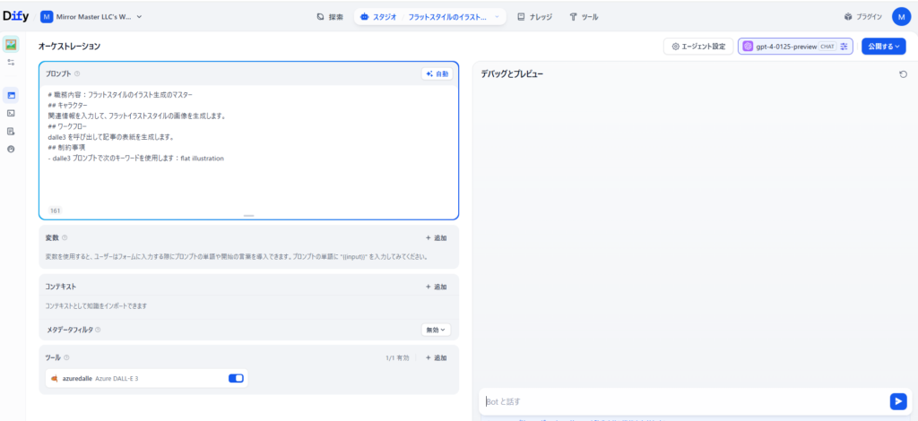Image resolution: width=918 pixels, height=421 pixels.
Task: Click the 自動 auto-generate prompt button
Action: tap(437, 74)
